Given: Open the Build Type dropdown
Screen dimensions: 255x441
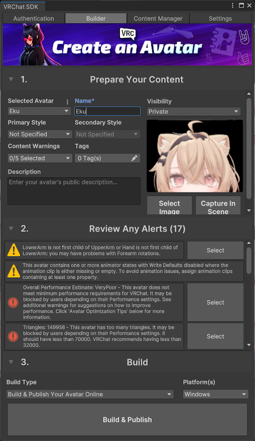Looking at the screenshot, I should click(x=90, y=394).
